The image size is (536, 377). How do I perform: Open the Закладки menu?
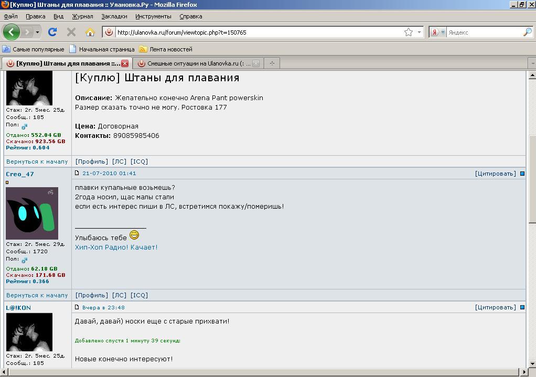click(x=114, y=16)
